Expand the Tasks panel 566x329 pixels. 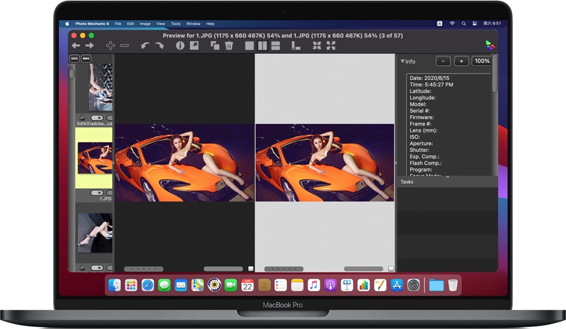(407, 181)
